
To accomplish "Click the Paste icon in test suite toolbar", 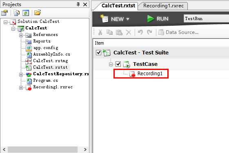I will [119, 32].
